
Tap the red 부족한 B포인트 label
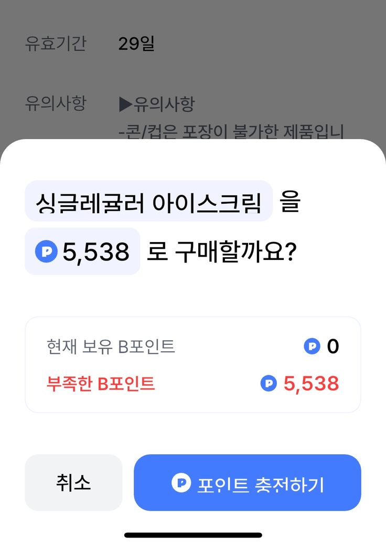(x=101, y=384)
